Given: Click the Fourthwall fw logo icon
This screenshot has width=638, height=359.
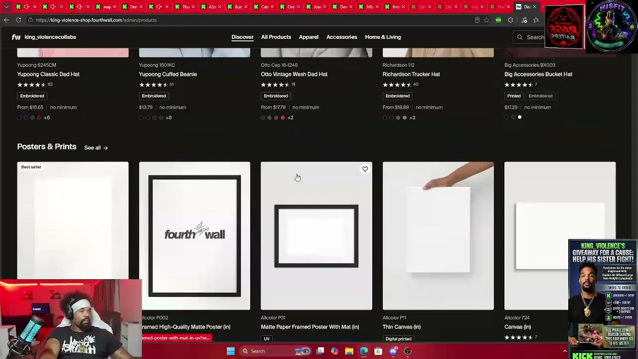Looking at the screenshot, I should click(x=16, y=37).
